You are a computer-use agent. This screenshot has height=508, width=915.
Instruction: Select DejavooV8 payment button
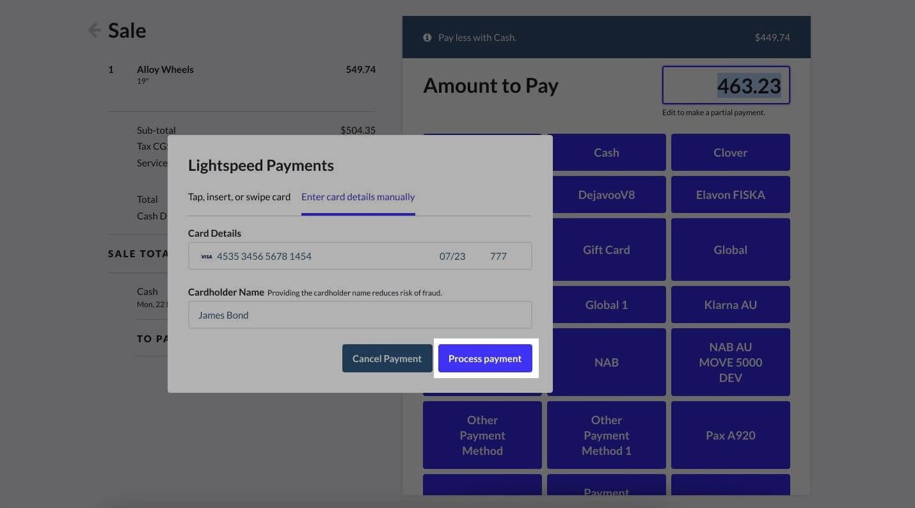point(607,194)
